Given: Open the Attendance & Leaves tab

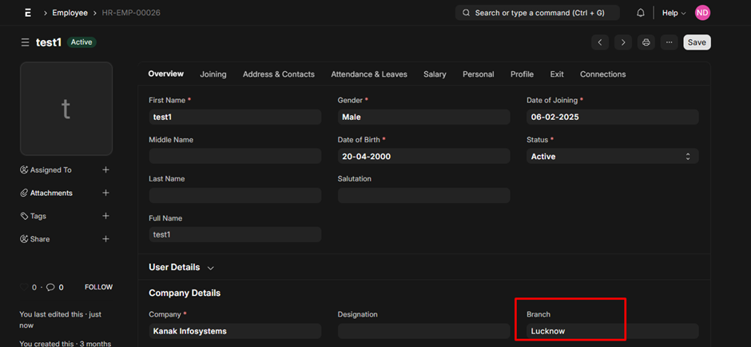Looking at the screenshot, I should pos(369,74).
